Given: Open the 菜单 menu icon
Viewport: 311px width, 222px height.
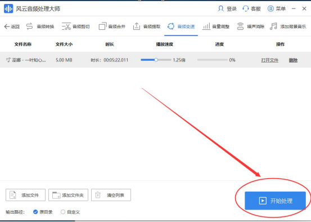Looking at the screenshot, I should [271, 8].
